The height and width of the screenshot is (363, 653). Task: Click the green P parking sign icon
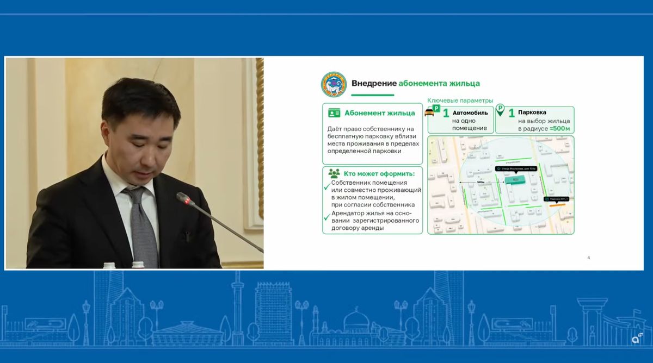(436, 109)
